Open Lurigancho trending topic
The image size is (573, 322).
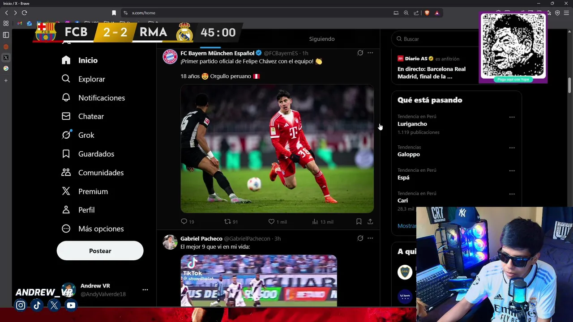pyautogui.click(x=412, y=124)
